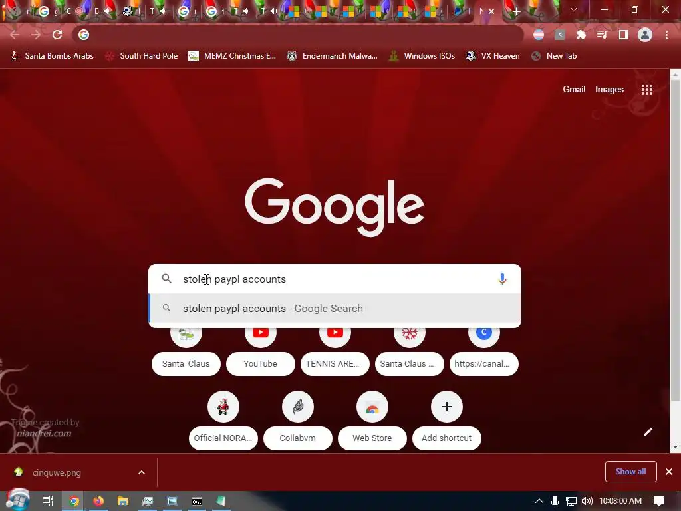Open the media controls icon in toolbar
Viewport: 681px width, 511px height.
point(602,35)
